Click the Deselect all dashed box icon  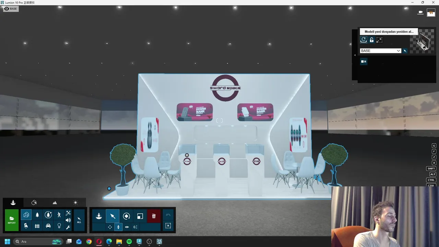pos(168,226)
